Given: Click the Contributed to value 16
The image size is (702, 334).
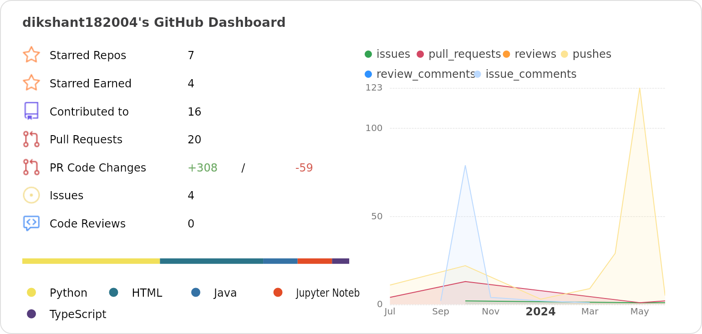Looking at the screenshot, I should [x=194, y=112].
